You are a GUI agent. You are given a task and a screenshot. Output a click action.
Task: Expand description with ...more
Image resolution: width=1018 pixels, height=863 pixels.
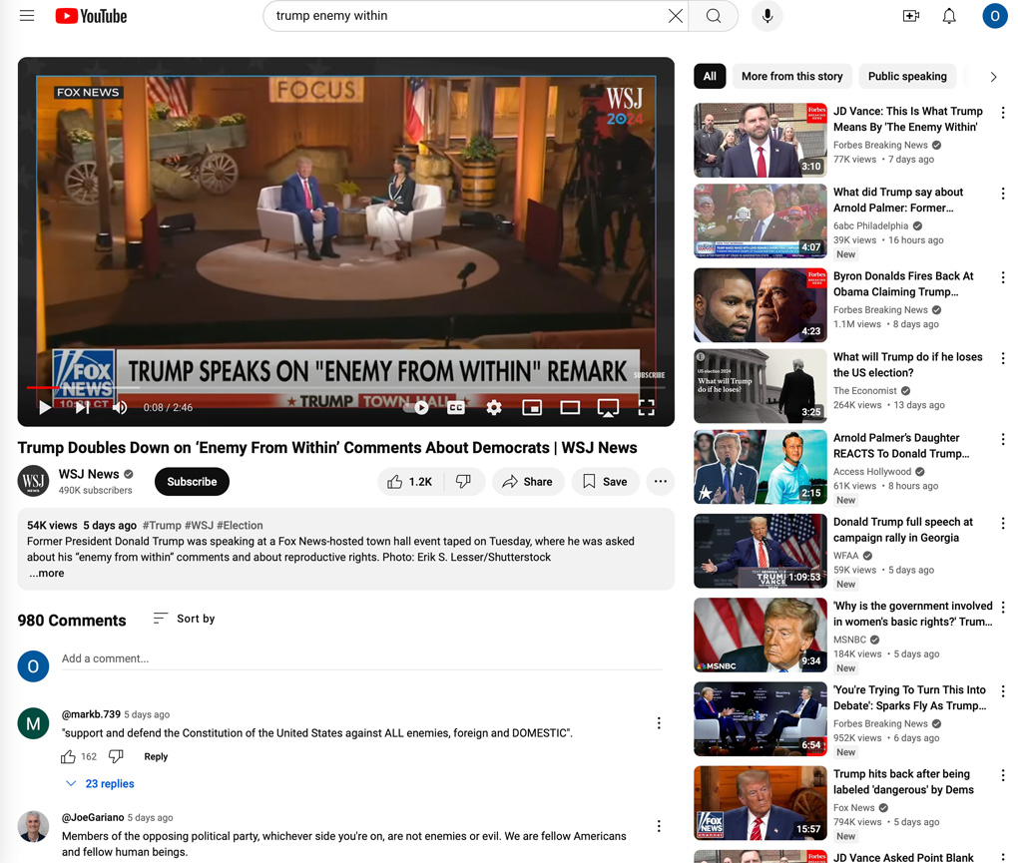46,573
